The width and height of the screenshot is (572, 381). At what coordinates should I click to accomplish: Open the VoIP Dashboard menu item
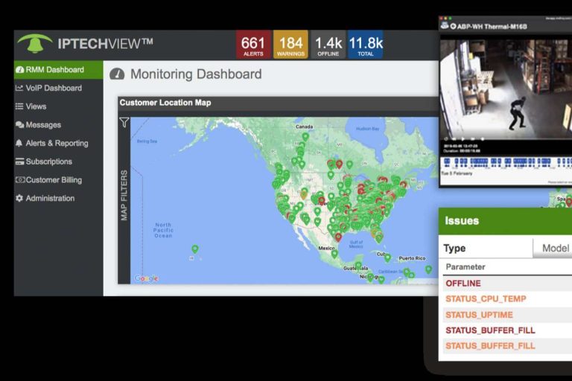[x=54, y=88]
